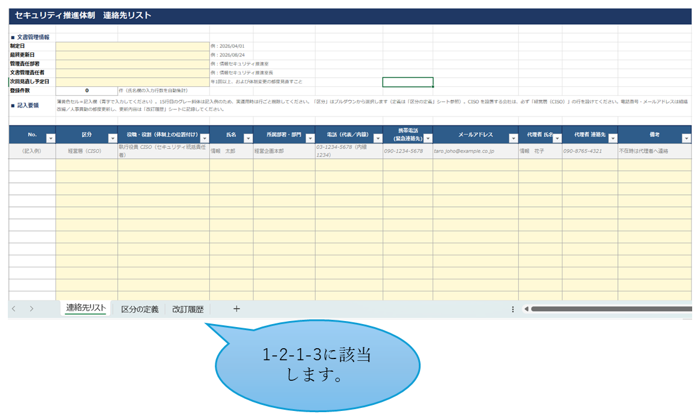Open the 所属部署・部門 column filter dropdown
The image size is (700, 420).
point(310,139)
